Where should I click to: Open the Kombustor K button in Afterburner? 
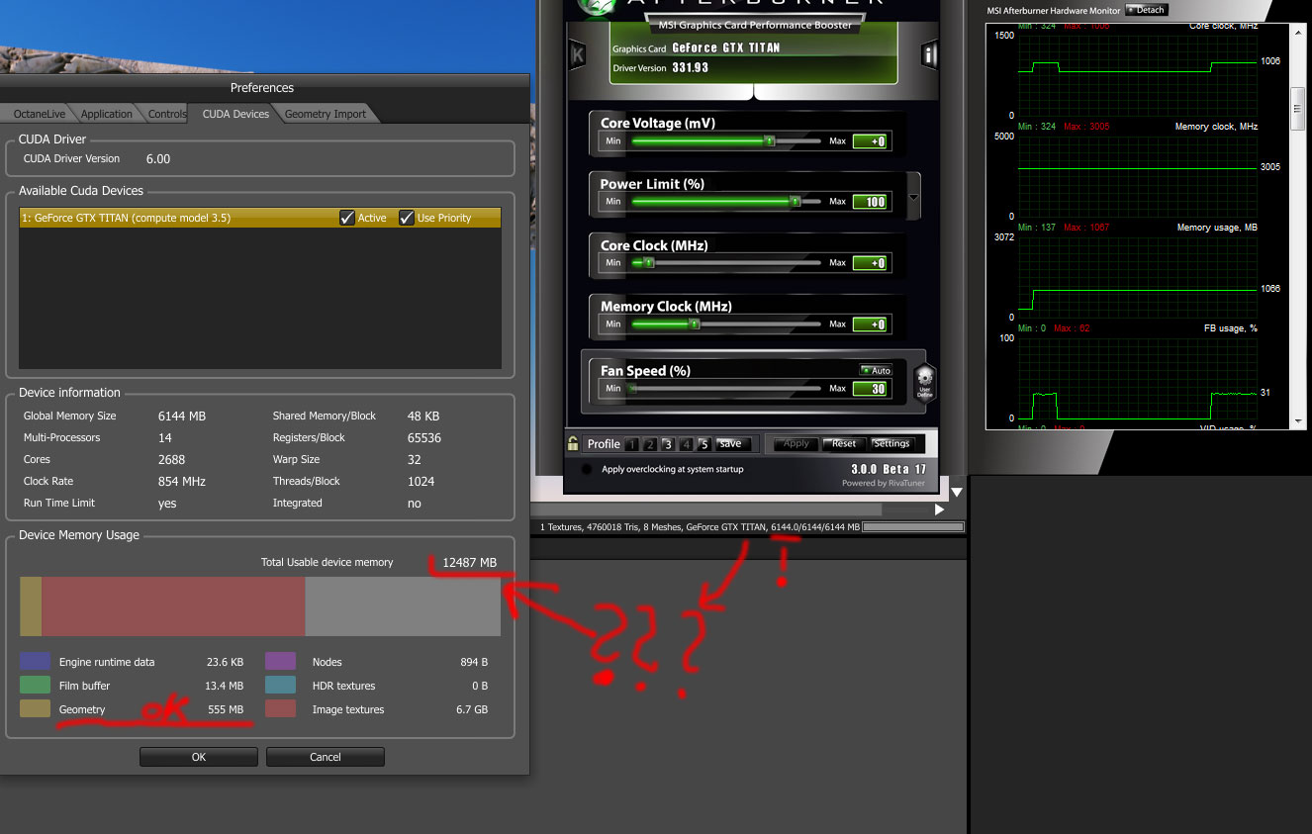tap(577, 54)
